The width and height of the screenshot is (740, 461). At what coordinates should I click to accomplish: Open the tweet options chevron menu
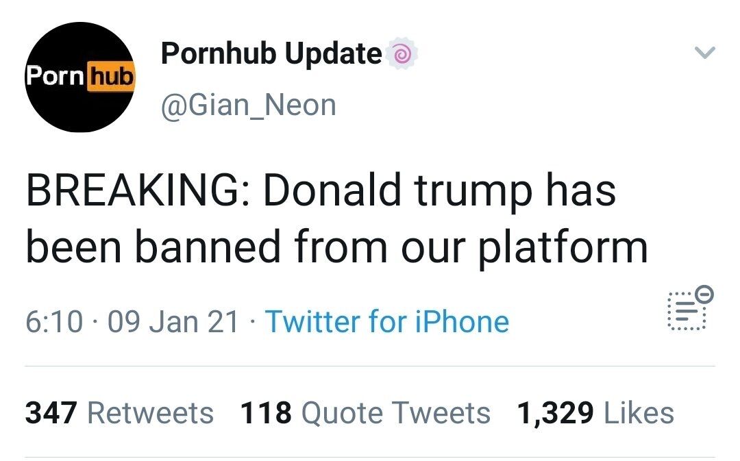pyautogui.click(x=704, y=53)
